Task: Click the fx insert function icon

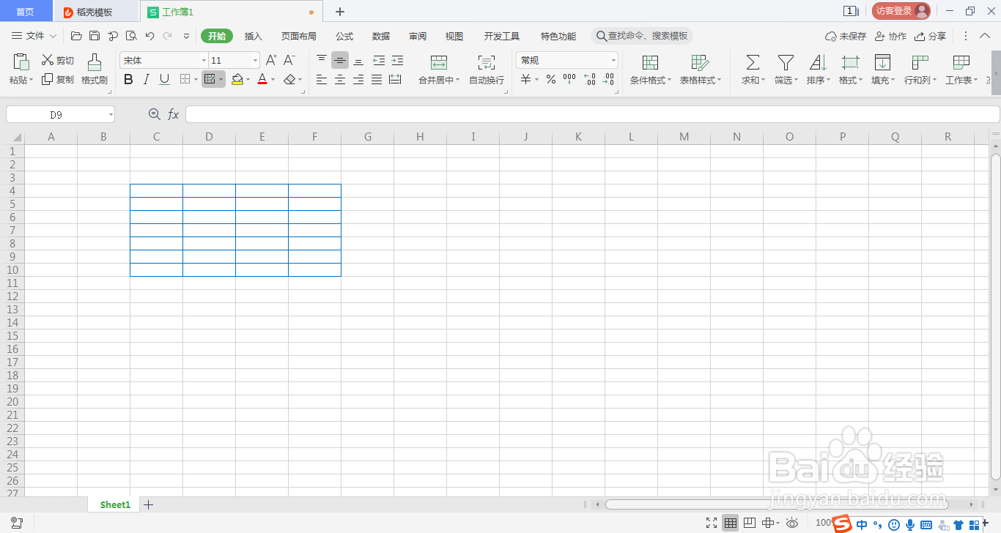Action: [x=174, y=114]
